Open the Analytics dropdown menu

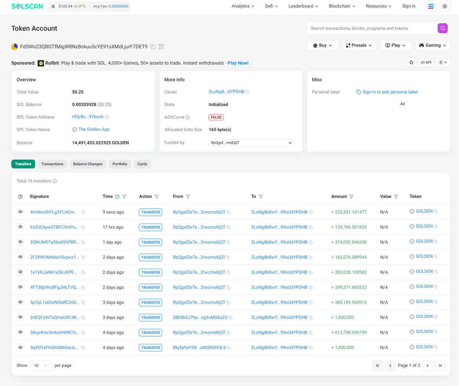243,6
